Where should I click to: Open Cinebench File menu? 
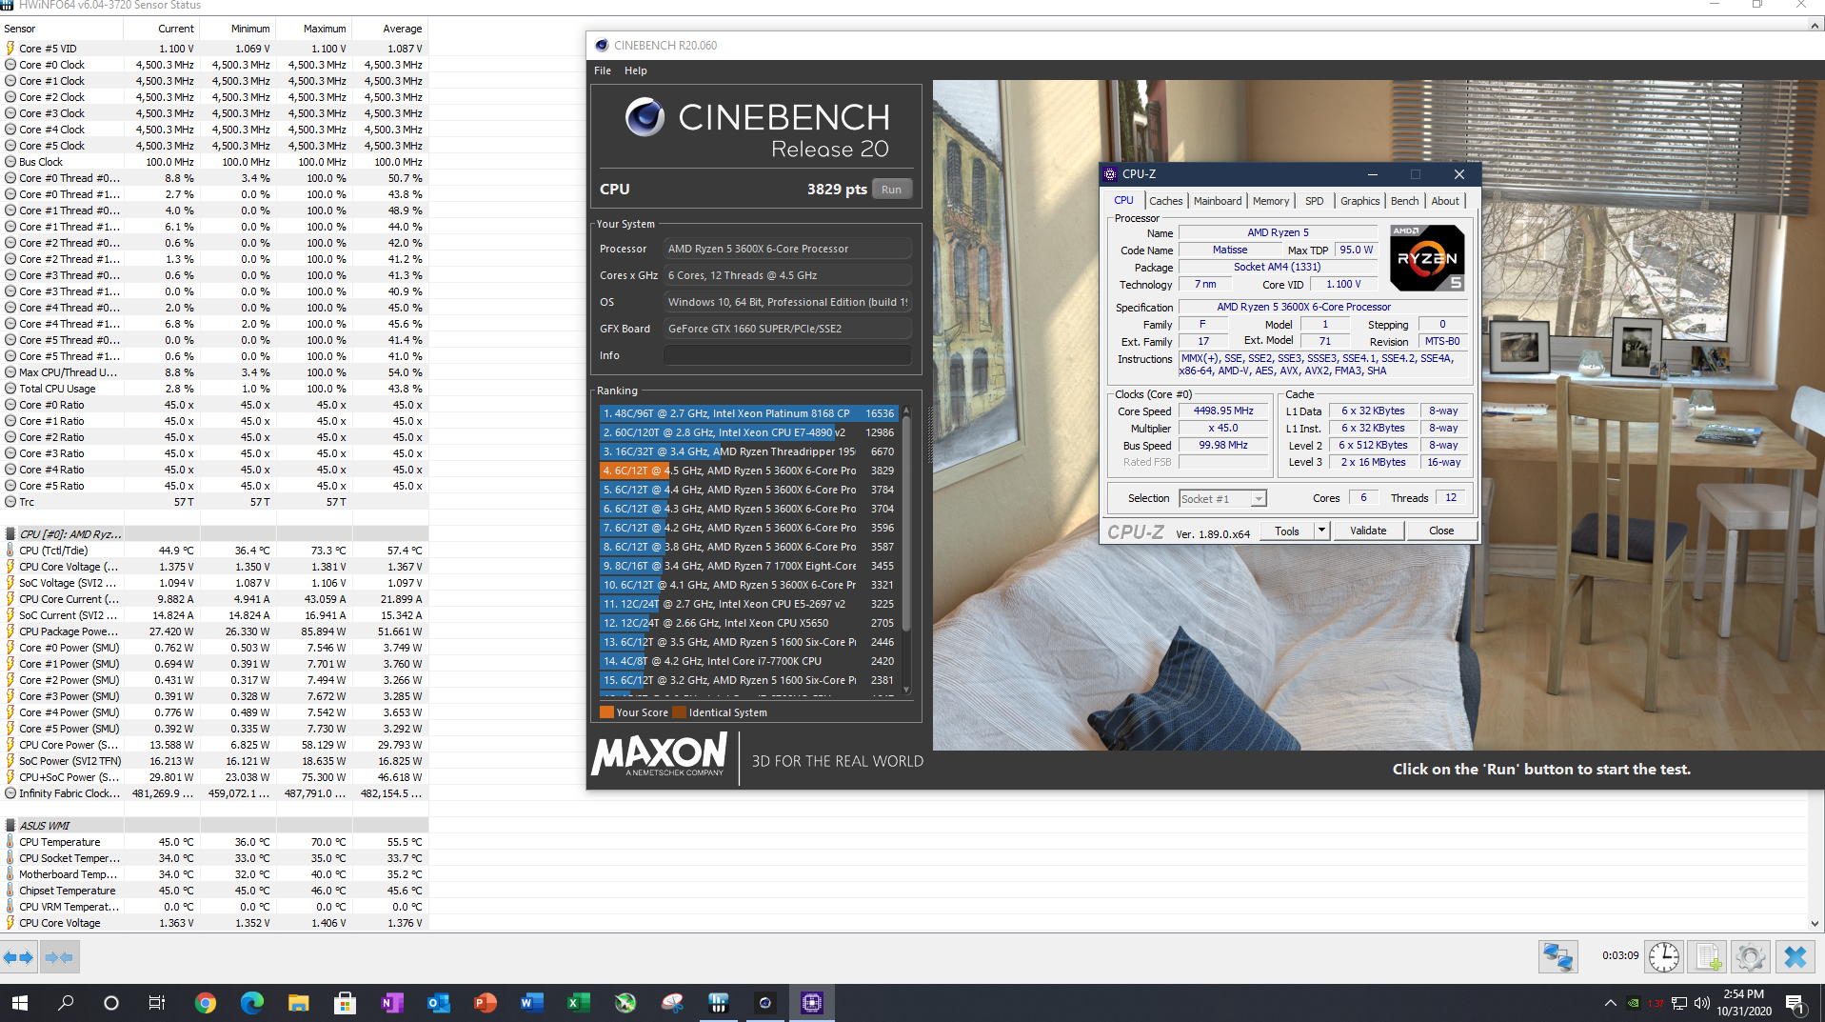coord(603,70)
